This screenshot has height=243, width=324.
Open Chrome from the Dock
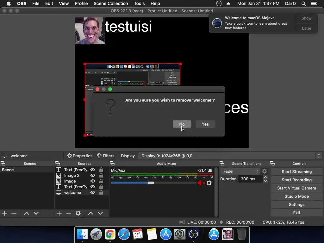[x=110, y=234]
